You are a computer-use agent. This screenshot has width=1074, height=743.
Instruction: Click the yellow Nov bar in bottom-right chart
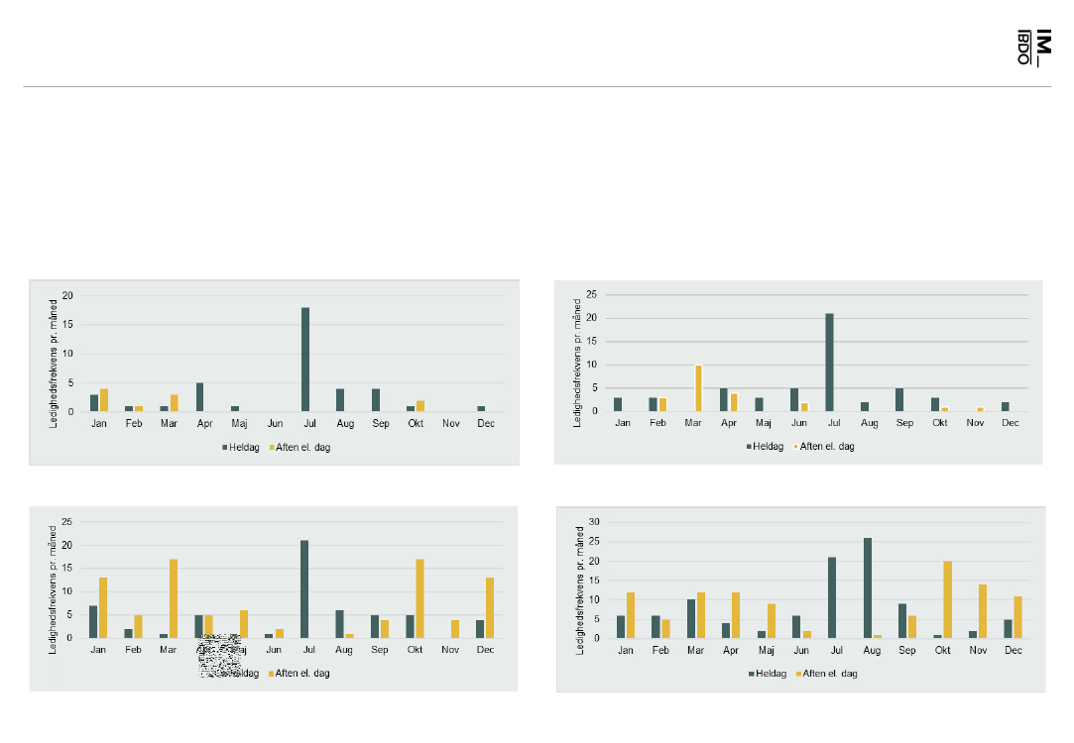tap(982, 611)
